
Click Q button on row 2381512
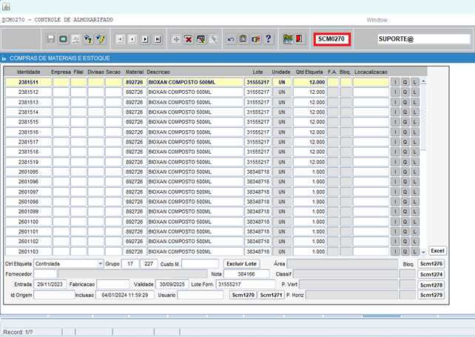pos(405,92)
